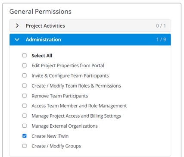Viewport: 184px width, 157px height.
Task: Click the 1 / 9 counter on Administration
Action: (x=161, y=40)
